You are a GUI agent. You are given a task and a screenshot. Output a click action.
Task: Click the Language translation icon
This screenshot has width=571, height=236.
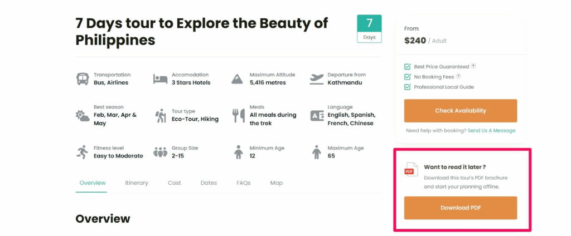click(x=317, y=116)
